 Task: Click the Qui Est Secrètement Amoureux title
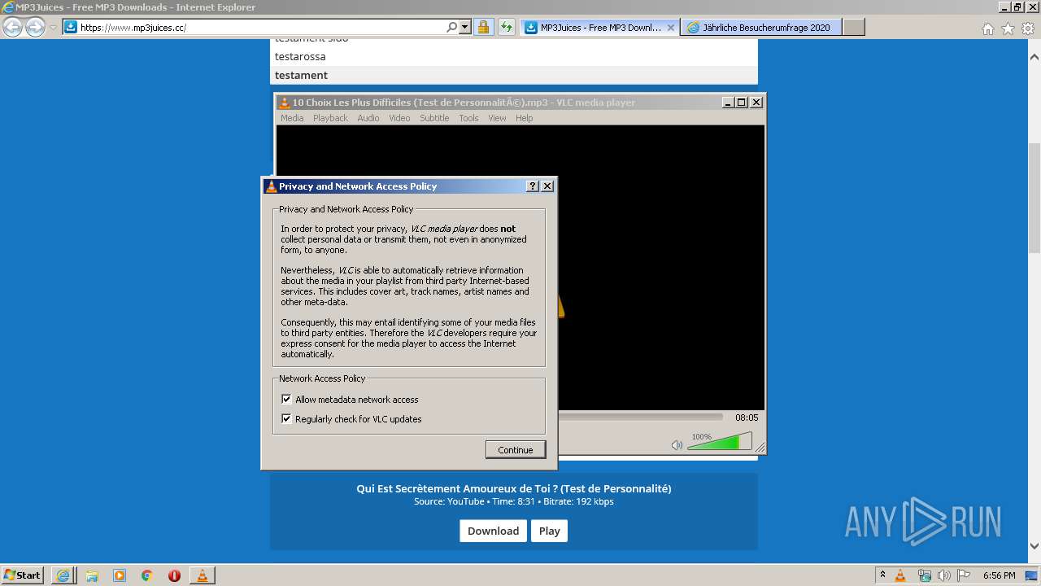[x=514, y=488]
